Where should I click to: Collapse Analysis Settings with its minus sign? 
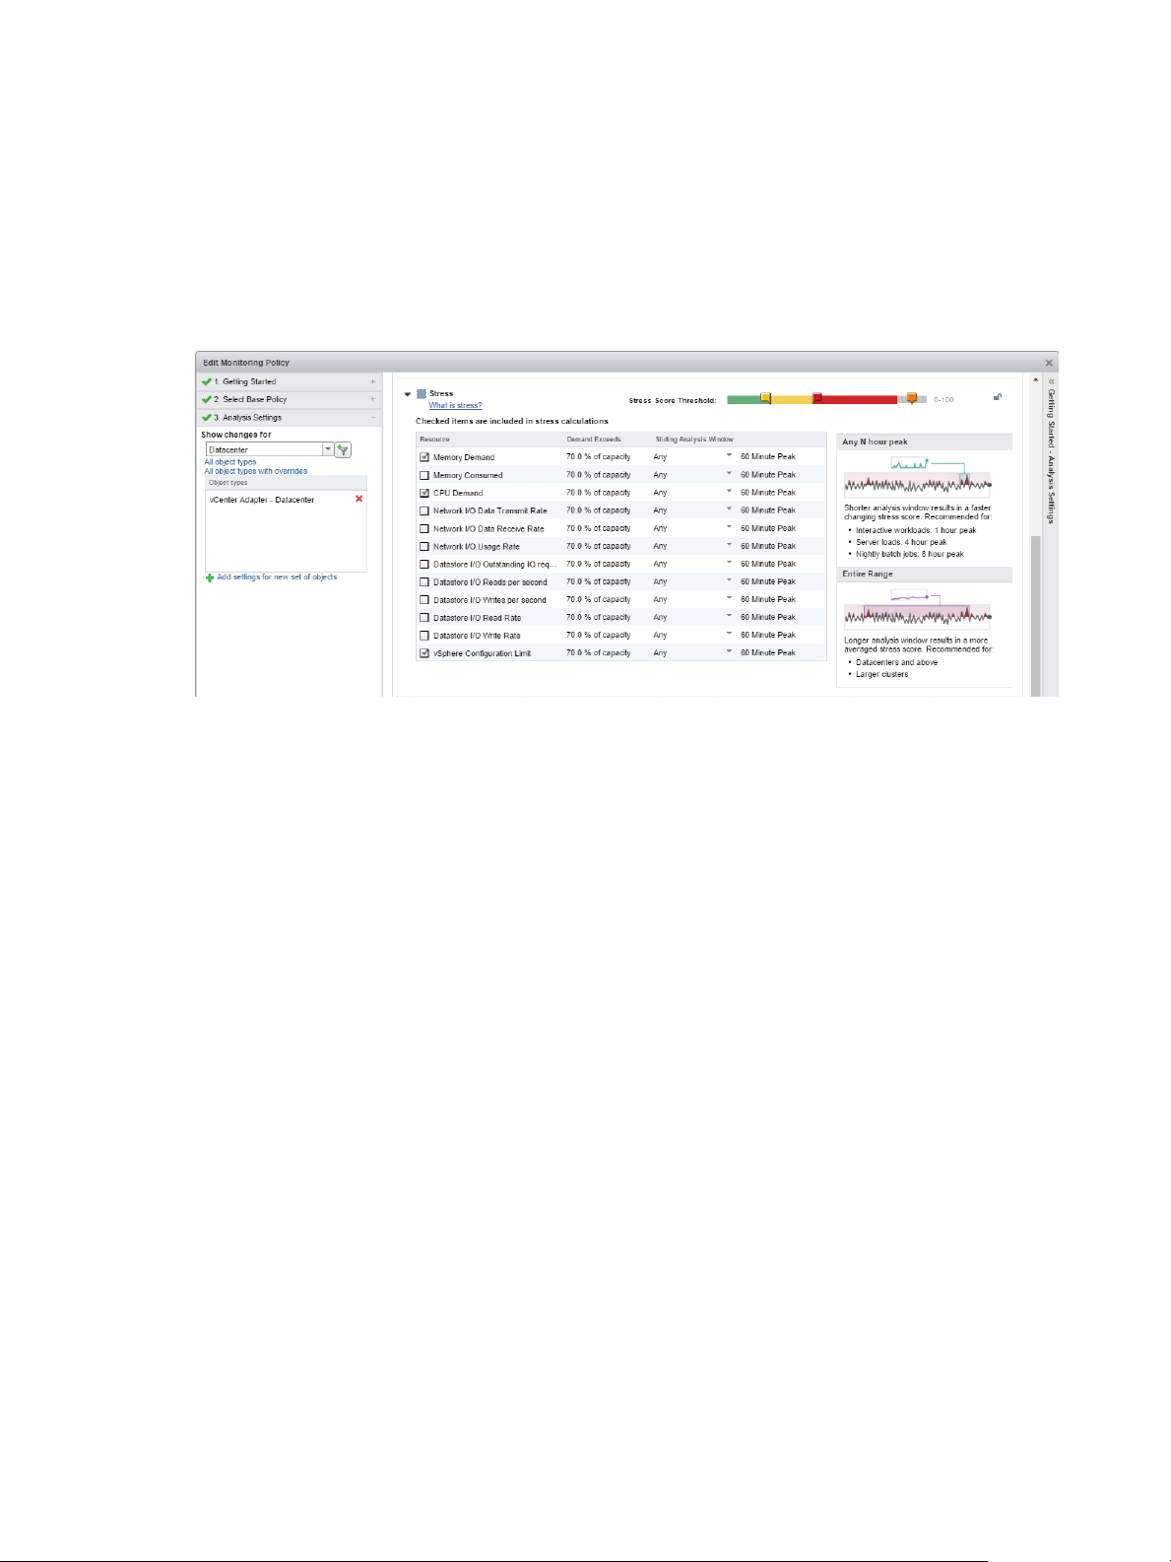point(372,417)
